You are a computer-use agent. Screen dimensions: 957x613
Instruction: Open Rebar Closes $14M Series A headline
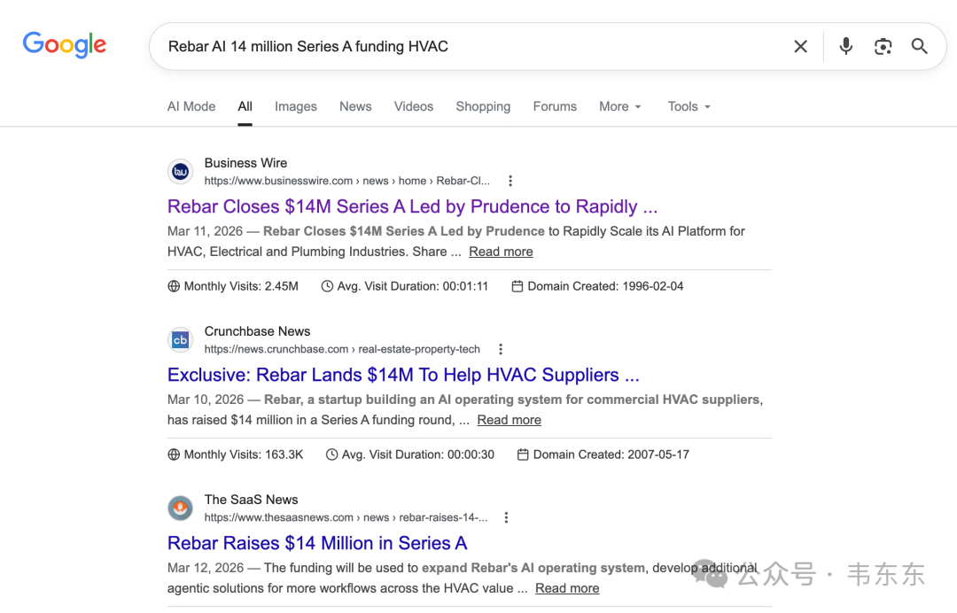click(x=413, y=206)
